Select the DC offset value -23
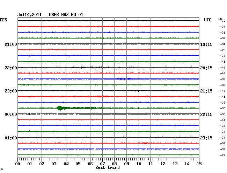Screen dimensions: 227x173 point(223,50)
